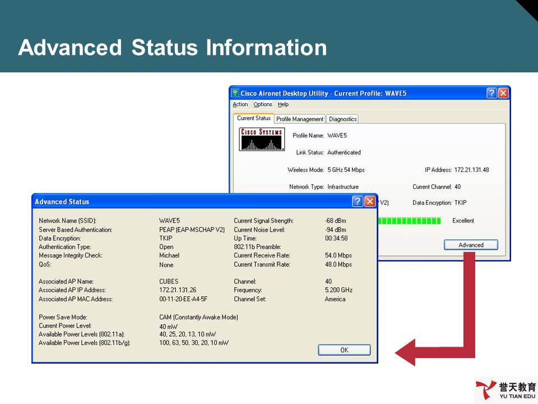
Task: Click the noise level value -94 dBm
Action: coord(336,229)
